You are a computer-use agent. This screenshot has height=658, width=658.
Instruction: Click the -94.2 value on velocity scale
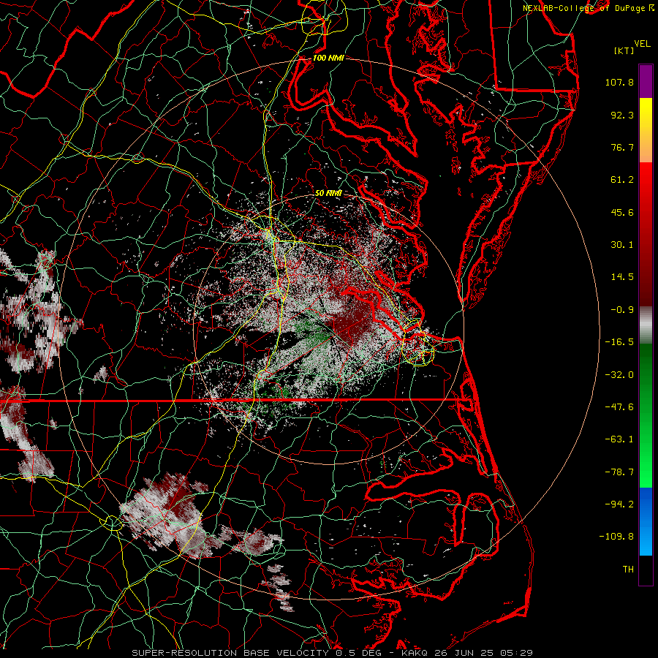click(619, 504)
